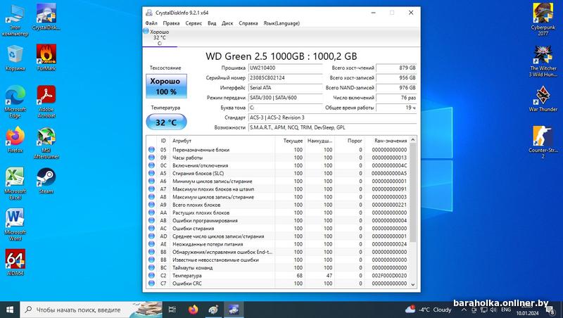Click the scroll down arrow of attribute list
Viewport: 563px width, 318px height.
pos(413,284)
